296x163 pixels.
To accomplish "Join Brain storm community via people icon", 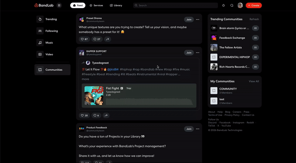I will click(x=255, y=28).
